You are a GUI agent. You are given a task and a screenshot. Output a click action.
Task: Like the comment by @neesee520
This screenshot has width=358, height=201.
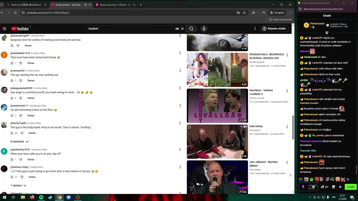pos(12,80)
